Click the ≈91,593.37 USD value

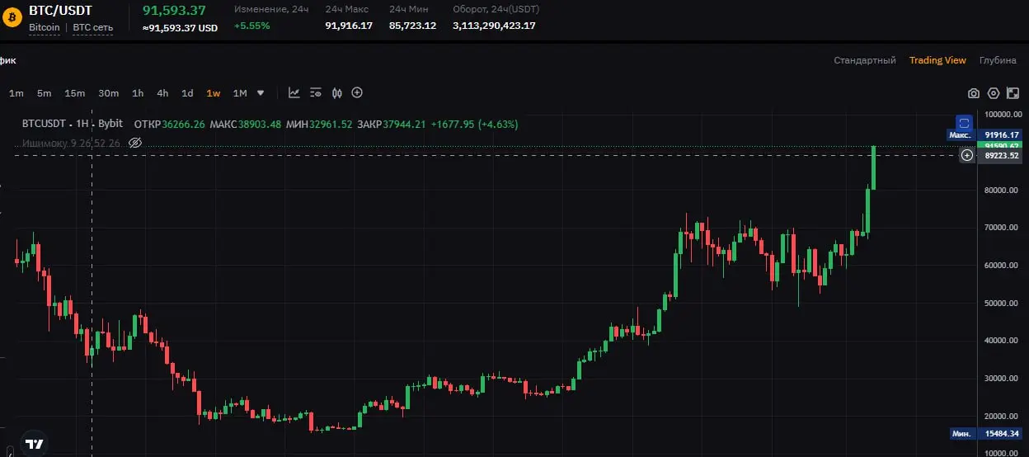(x=181, y=27)
